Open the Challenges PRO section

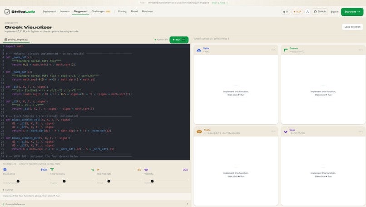point(101,11)
